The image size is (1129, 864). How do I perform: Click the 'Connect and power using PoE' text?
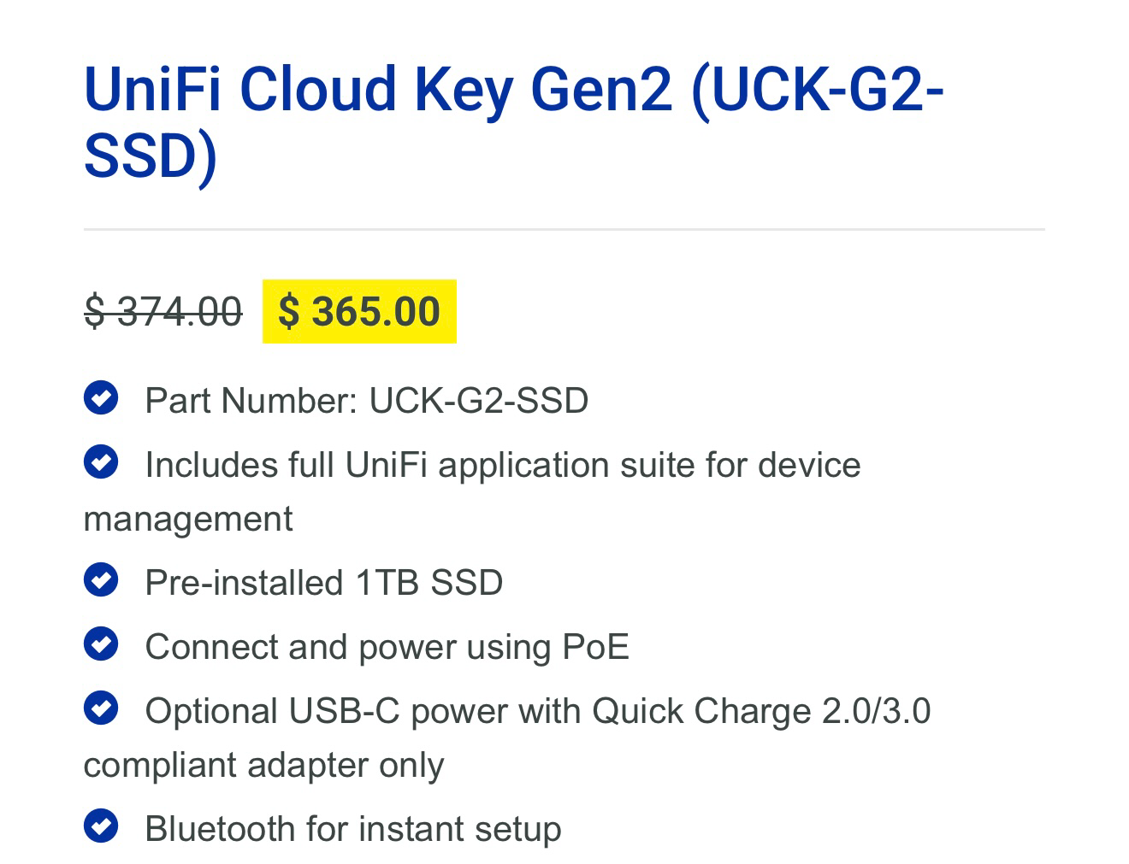[x=387, y=647]
